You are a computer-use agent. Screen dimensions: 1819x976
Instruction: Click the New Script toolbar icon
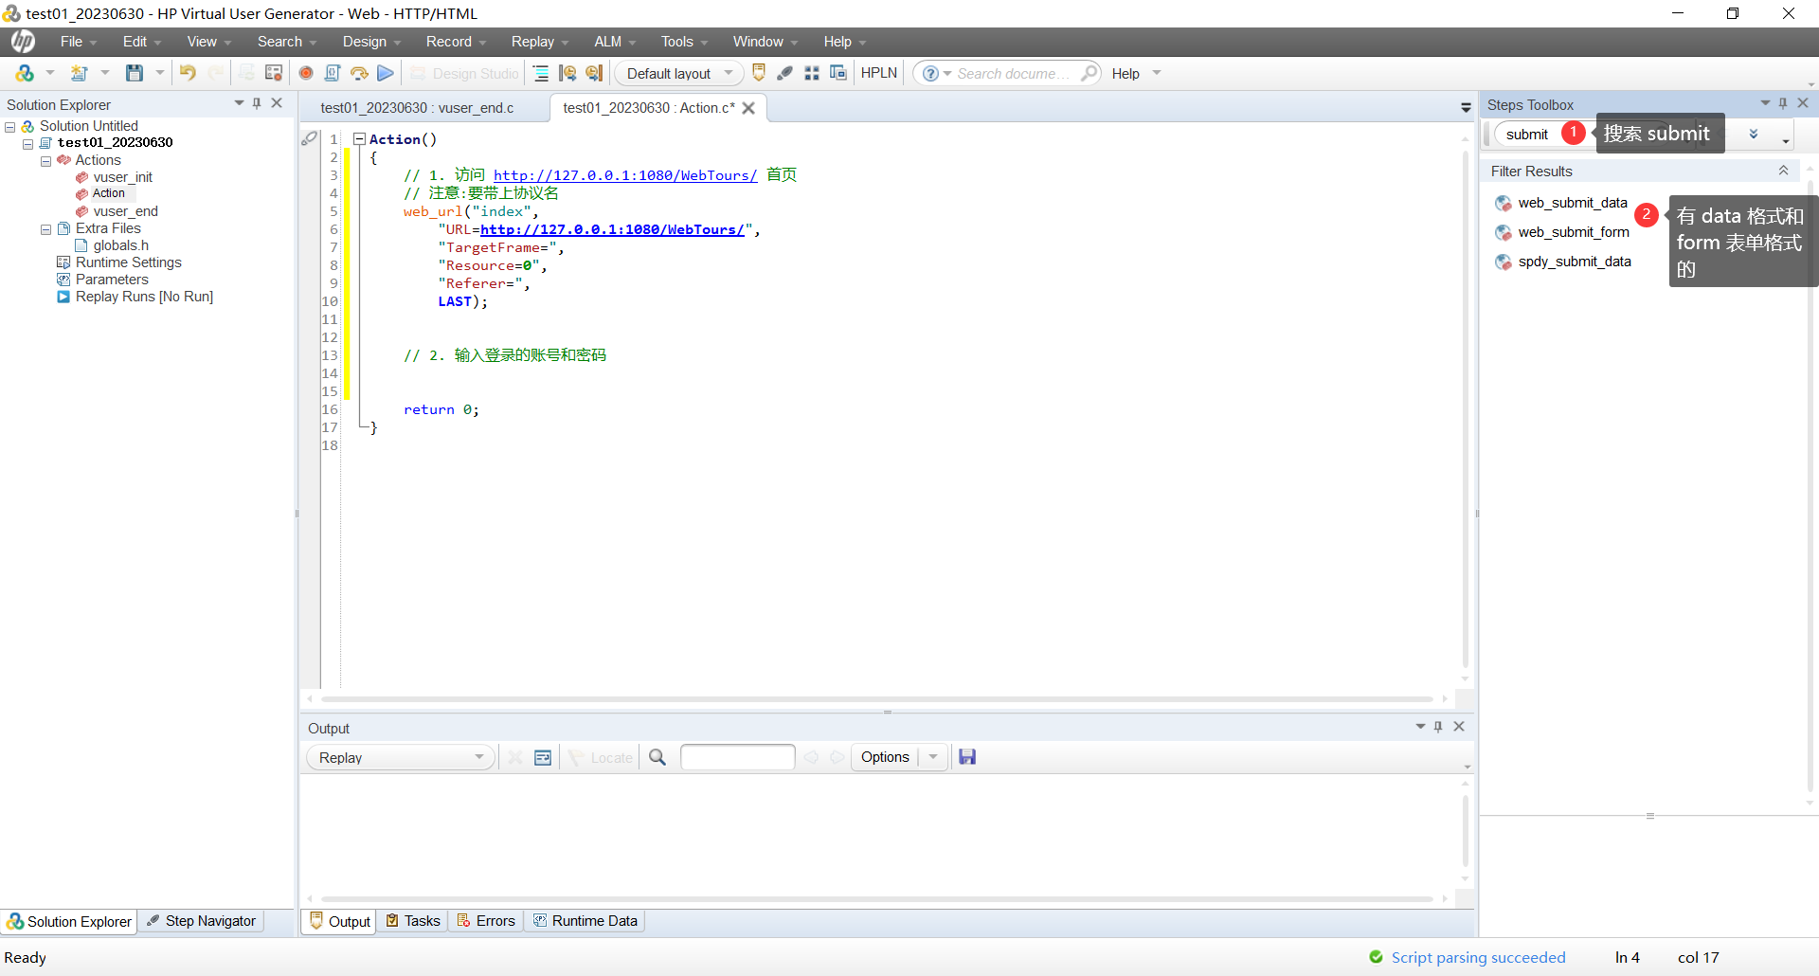pyautogui.click(x=25, y=73)
